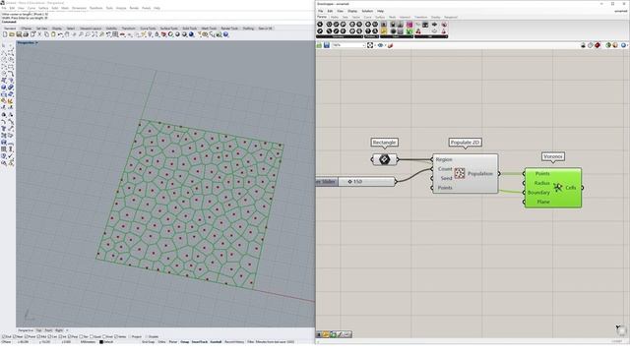
Task: Toggle Gumball in Rhino status bar
Action: click(216, 342)
